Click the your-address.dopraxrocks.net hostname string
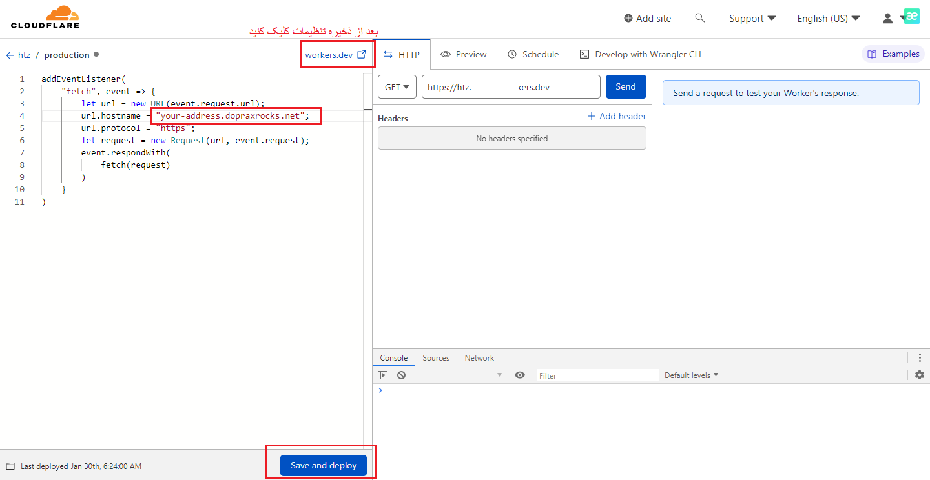 231,116
